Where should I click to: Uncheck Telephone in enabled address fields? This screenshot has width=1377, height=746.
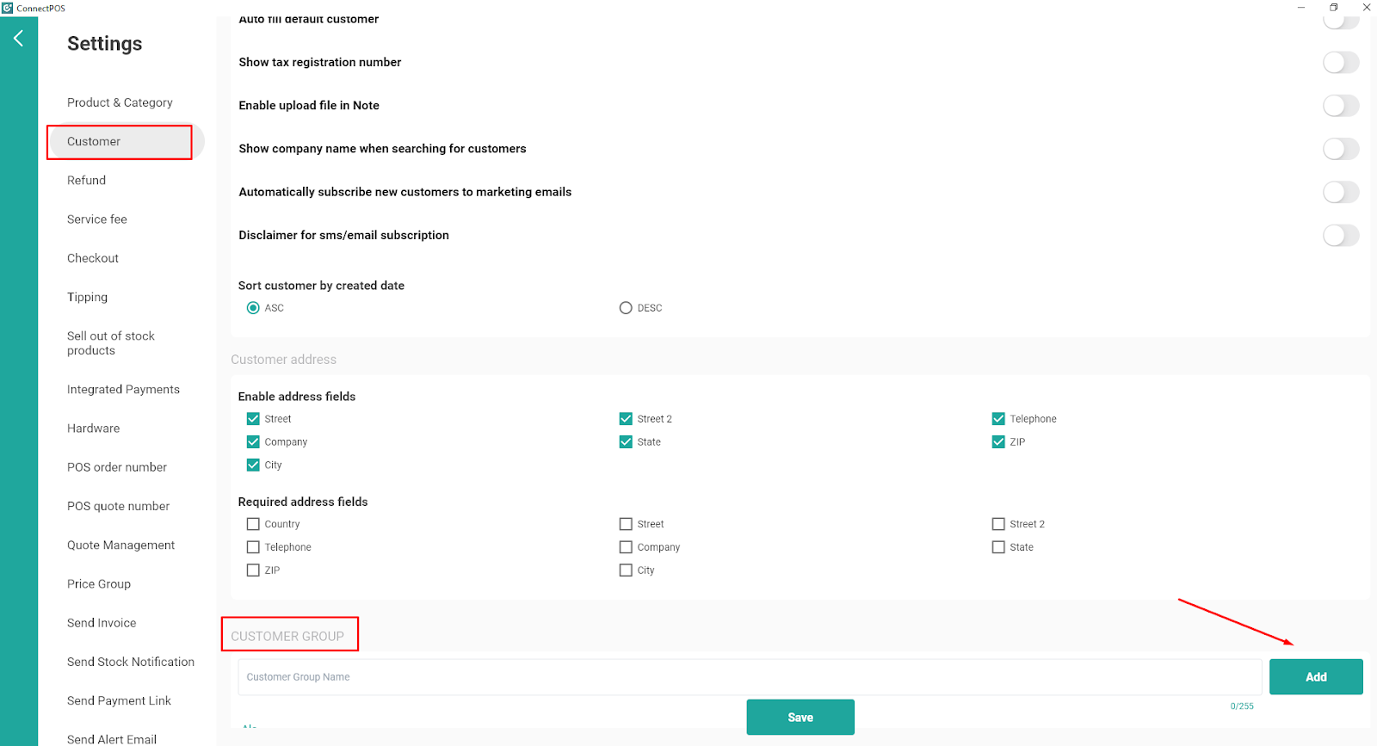point(998,419)
